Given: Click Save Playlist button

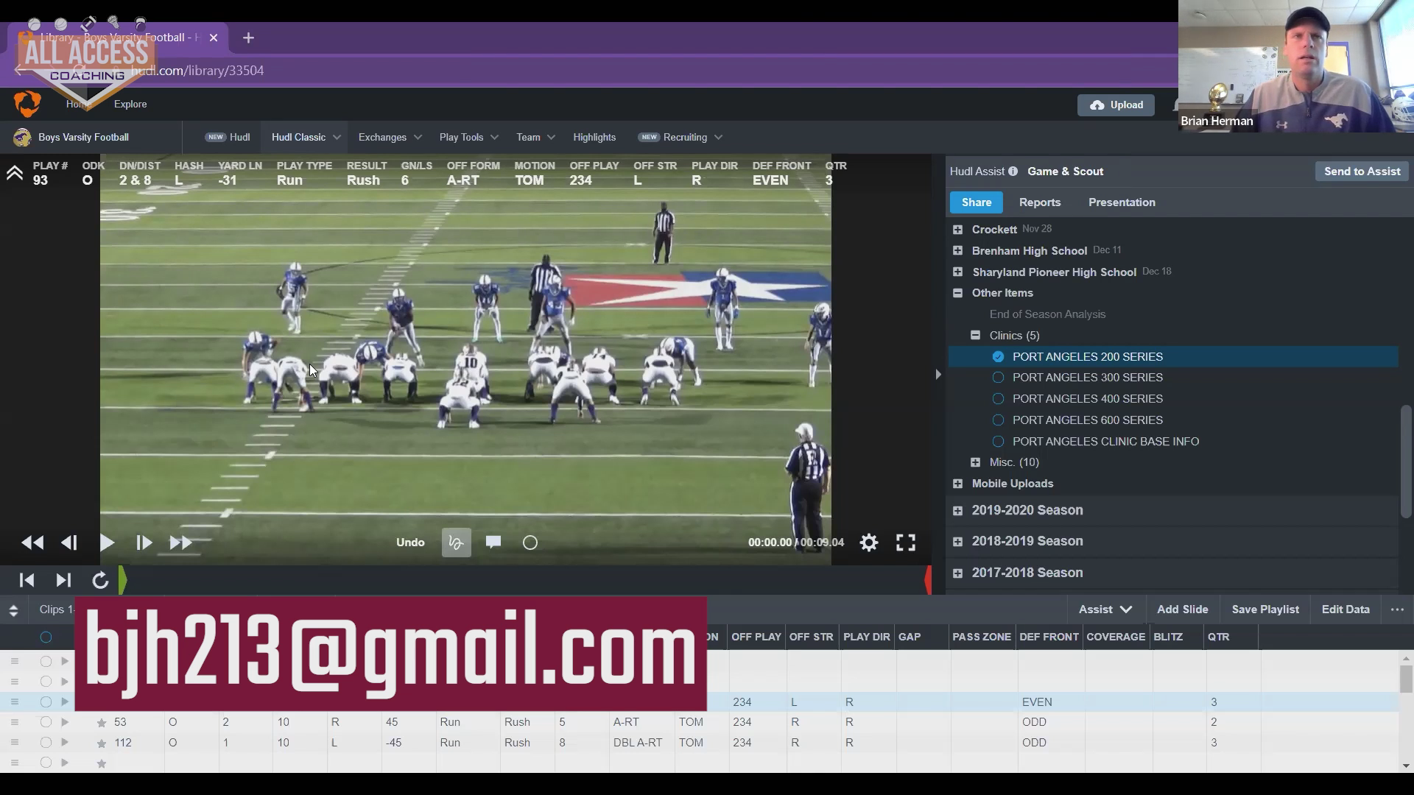Looking at the screenshot, I should [x=1265, y=609].
